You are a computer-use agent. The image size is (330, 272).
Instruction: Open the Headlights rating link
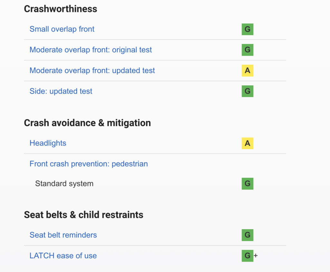pyautogui.click(x=48, y=143)
